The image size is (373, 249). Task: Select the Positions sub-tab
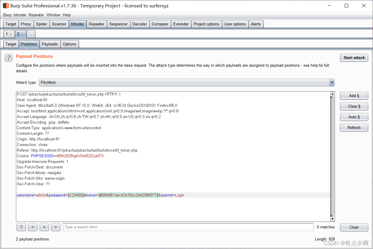pos(29,44)
